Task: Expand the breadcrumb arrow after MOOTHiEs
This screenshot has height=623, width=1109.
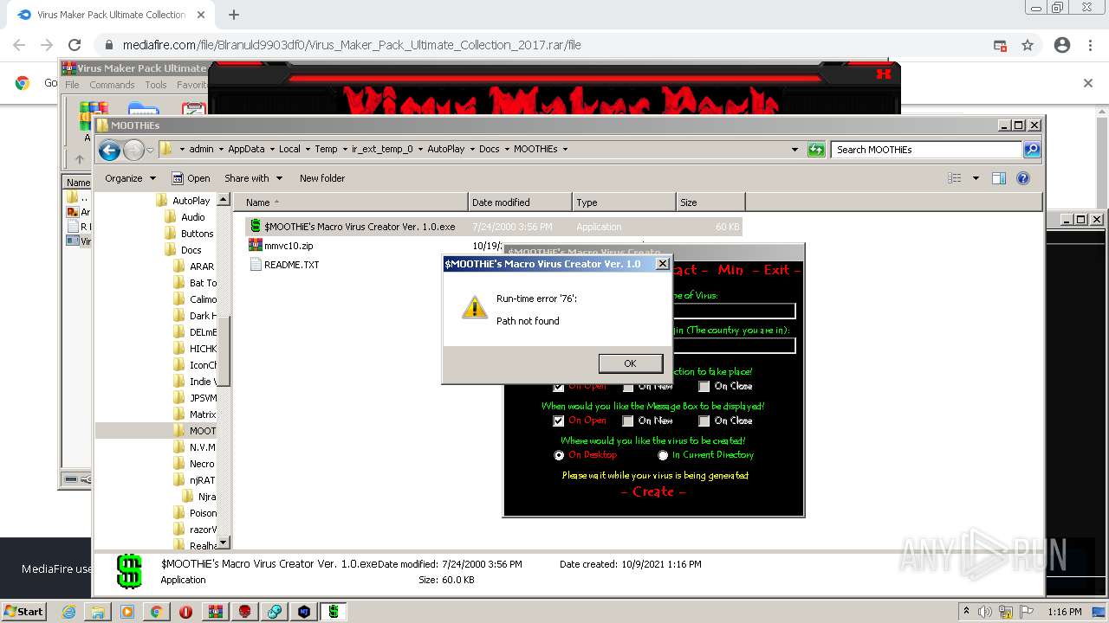Action: [565, 149]
